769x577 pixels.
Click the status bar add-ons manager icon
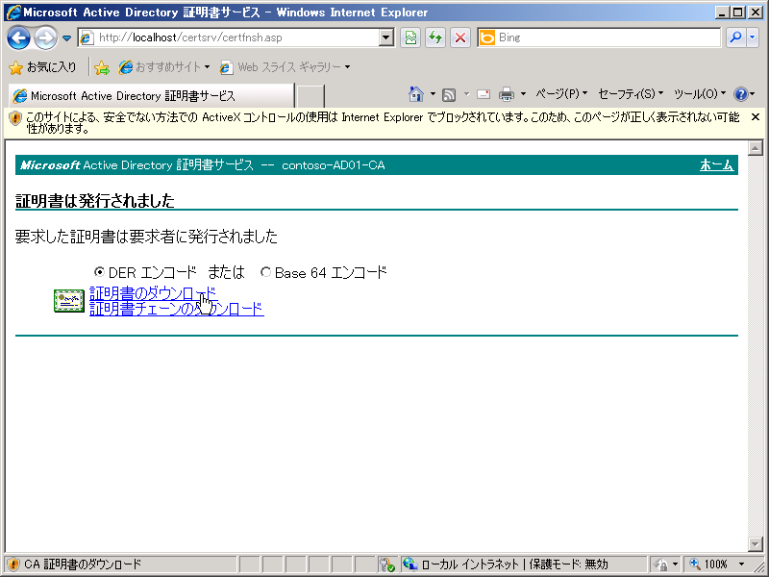point(387,564)
